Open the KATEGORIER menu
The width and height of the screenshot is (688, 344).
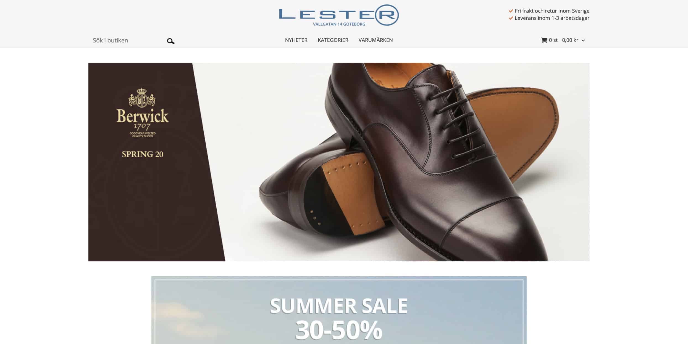click(333, 40)
